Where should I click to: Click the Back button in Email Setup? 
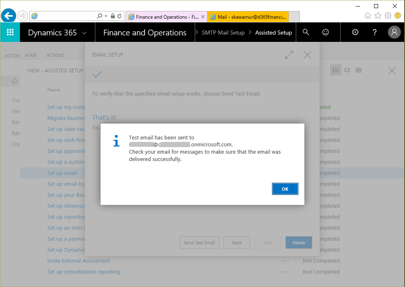tap(237, 242)
